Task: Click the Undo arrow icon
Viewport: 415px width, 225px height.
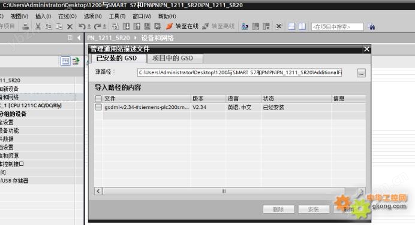Action: [82, 26]
